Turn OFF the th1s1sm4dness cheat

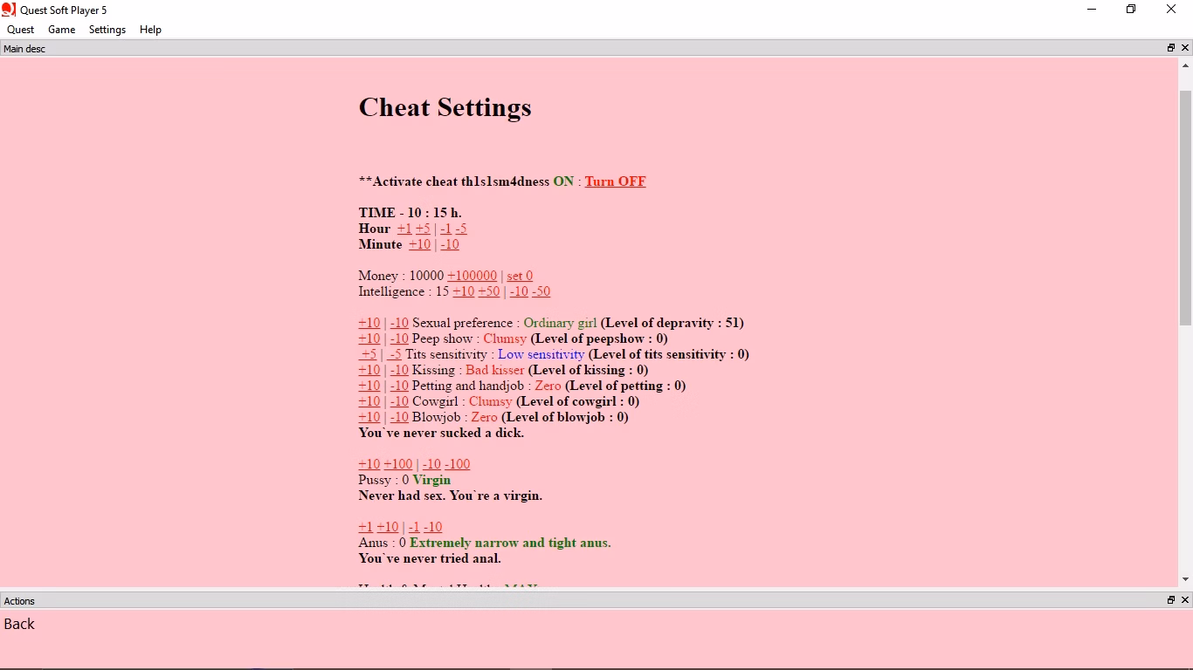616,181
